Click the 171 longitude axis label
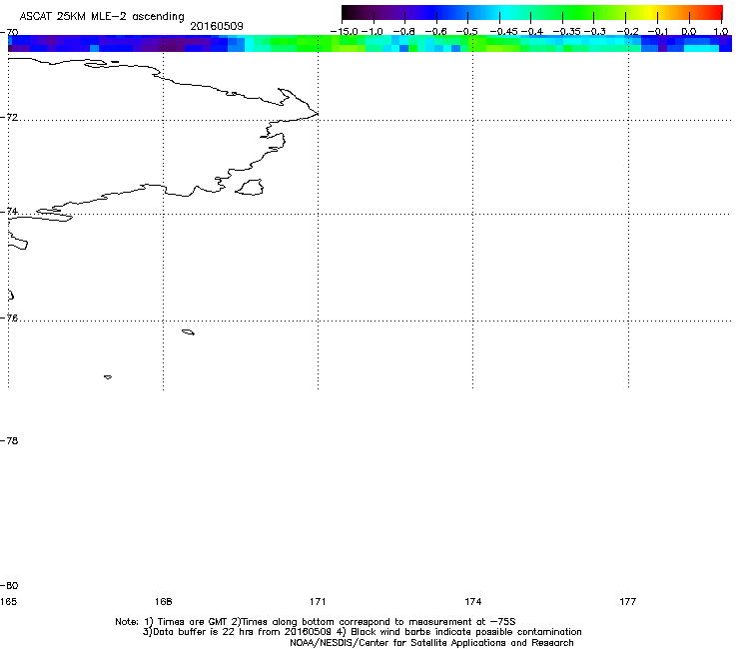Screen dimensions: 739x649 (x=318, y=601)
